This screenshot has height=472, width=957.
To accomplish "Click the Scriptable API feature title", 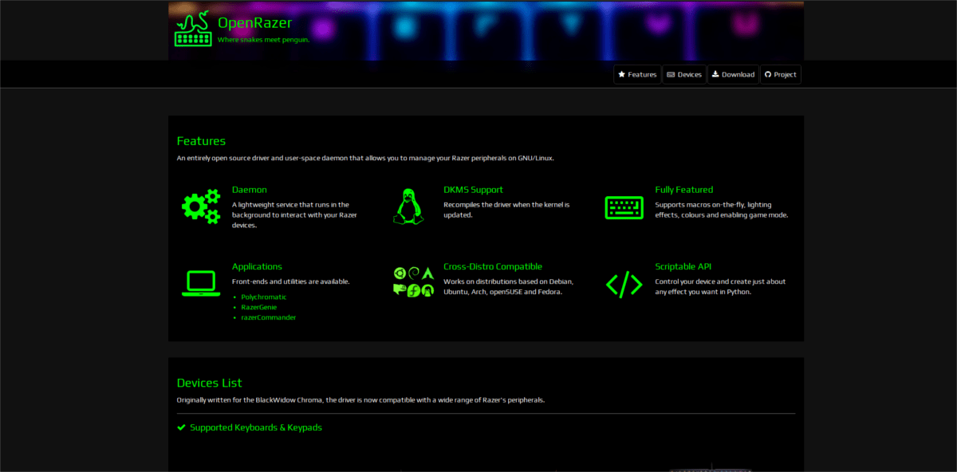I will (x=685, y=266).
